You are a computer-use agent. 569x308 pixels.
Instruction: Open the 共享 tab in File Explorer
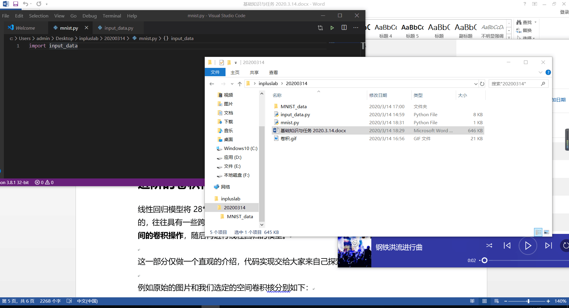coord(254,72)
